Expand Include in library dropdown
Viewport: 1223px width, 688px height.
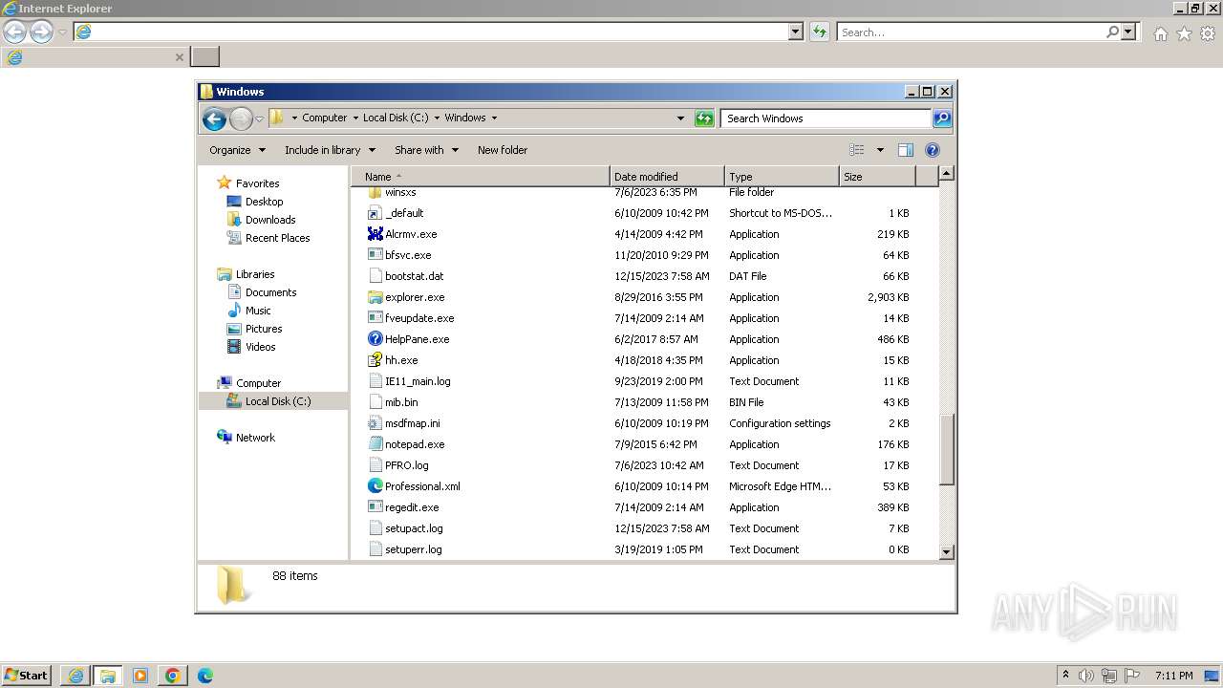point(330,150)
